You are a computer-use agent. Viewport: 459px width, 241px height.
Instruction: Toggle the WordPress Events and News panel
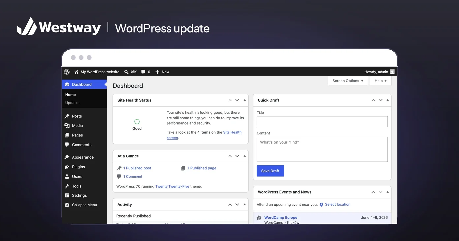click(x=388, y=192)
